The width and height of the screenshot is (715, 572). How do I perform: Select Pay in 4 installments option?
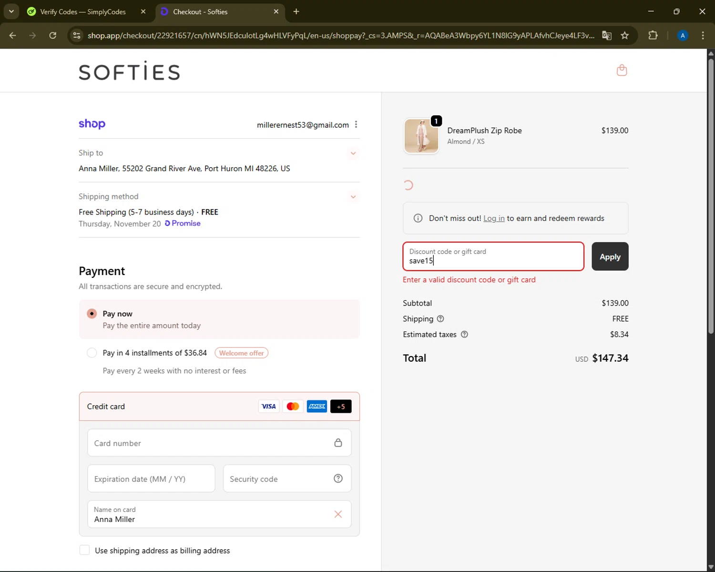(x=92, y=353)
